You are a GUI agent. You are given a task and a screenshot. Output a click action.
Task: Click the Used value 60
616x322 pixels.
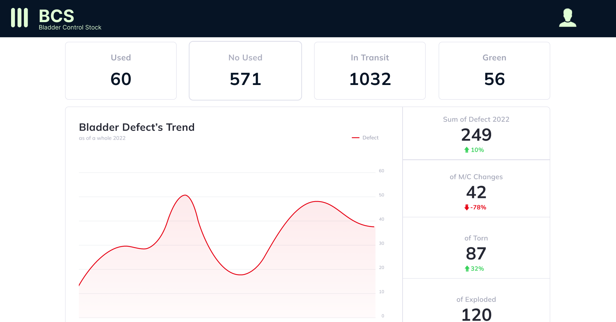pos(121,79)
